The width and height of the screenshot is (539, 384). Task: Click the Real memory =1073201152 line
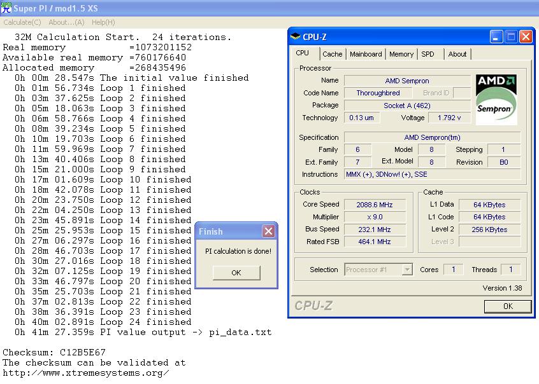click(x=97, y=47)
